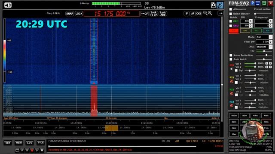Open the LOG button
The height and width of the screenshot is (154, 275).
[x=30, y=143]
